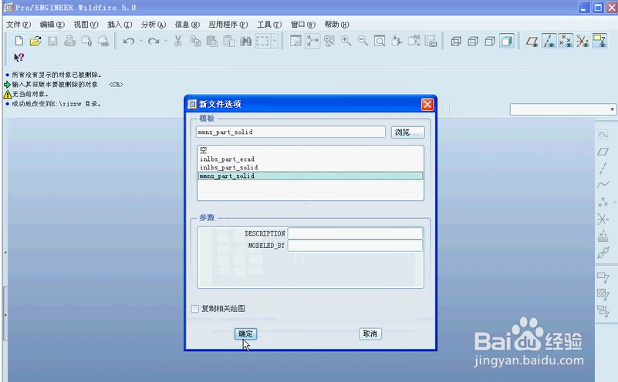
Task: Click the Sketch tool in right toolbar
Action: (603, 135)
